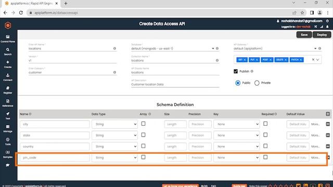The width and height of the screenshot is (333, 187).
Task: Click the chat icon at sidebar bottom
Action: 8,165
